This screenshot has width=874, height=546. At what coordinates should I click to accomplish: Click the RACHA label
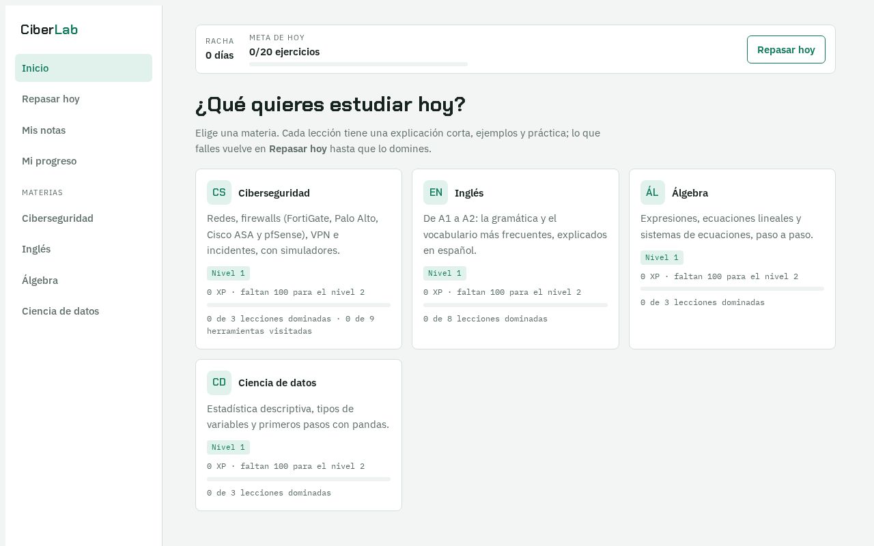220,41
